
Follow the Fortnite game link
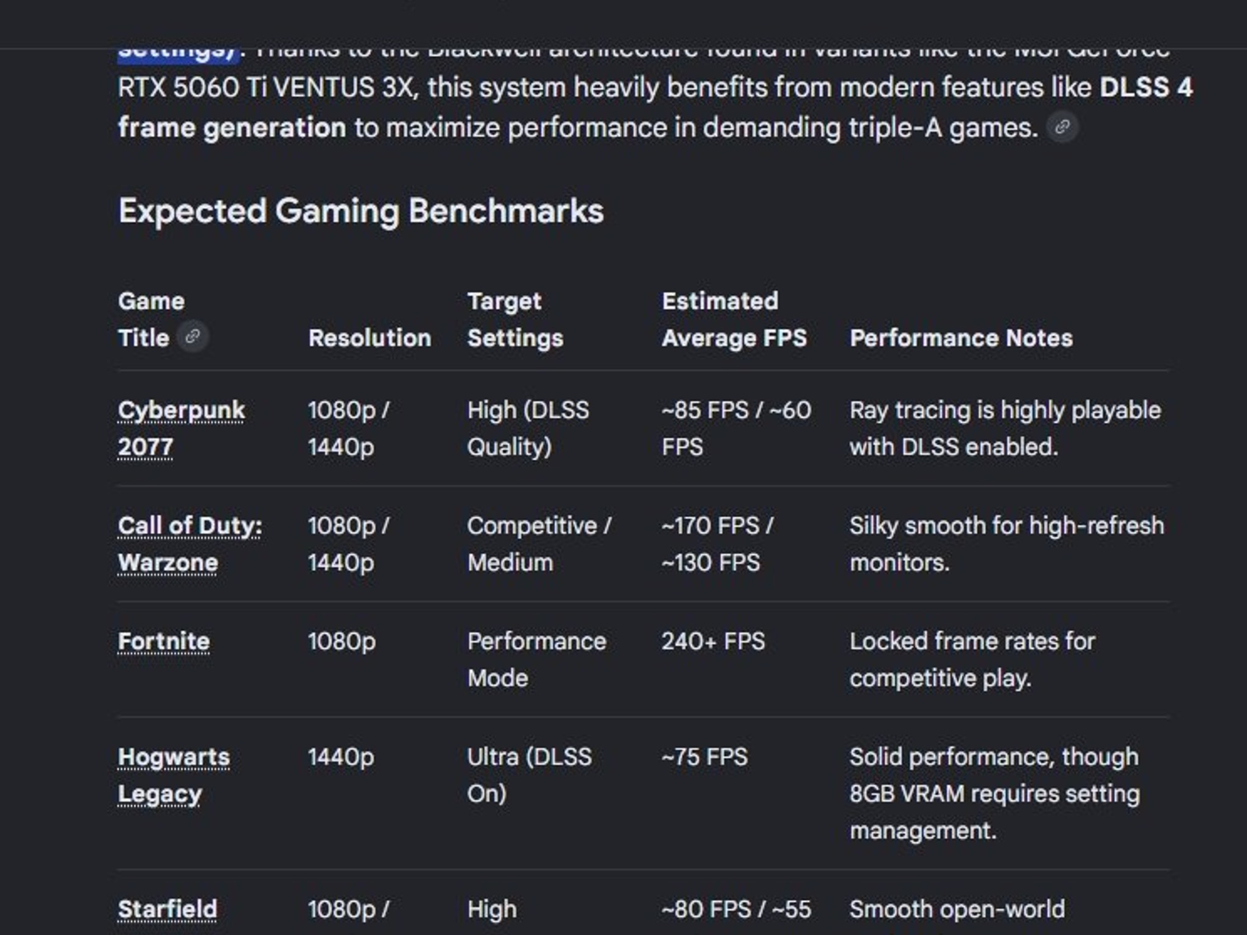tap(164, 642)
